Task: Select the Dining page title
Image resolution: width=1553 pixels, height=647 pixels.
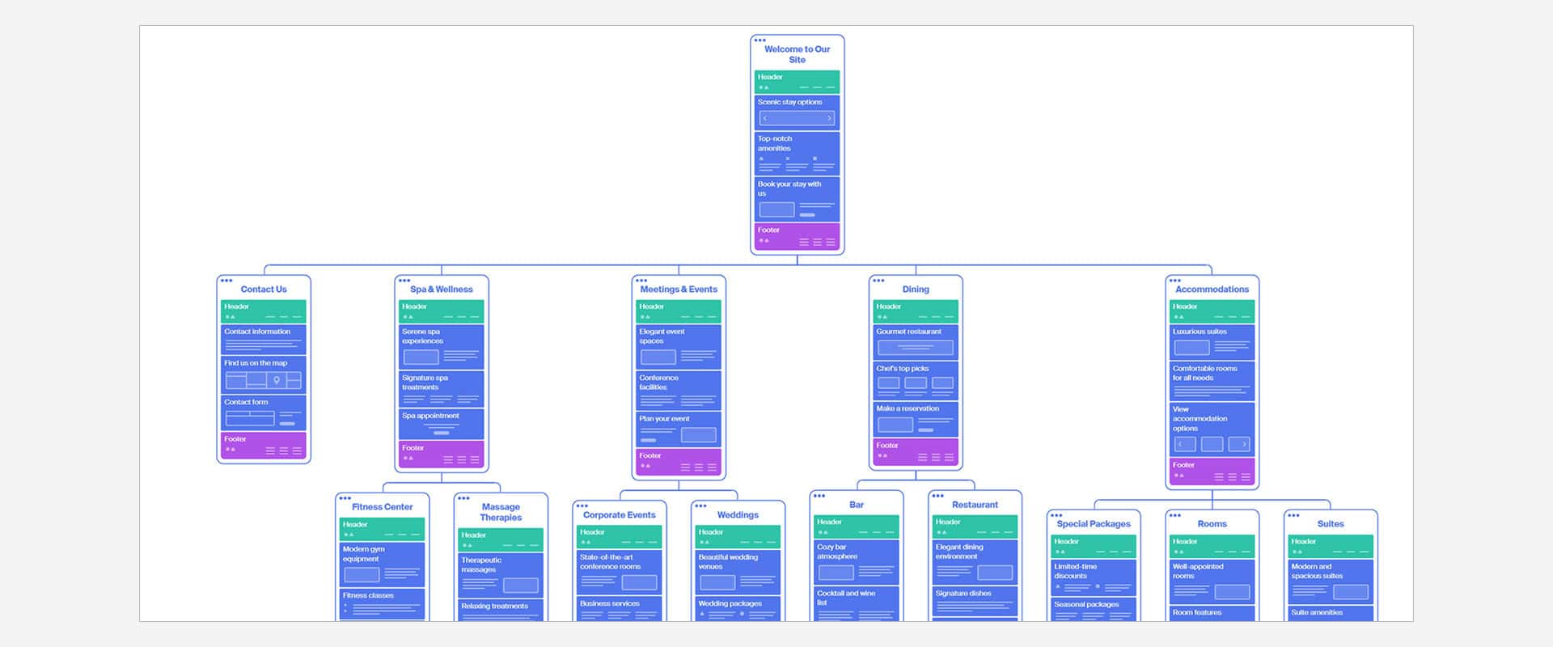Action: click(916, 290)
